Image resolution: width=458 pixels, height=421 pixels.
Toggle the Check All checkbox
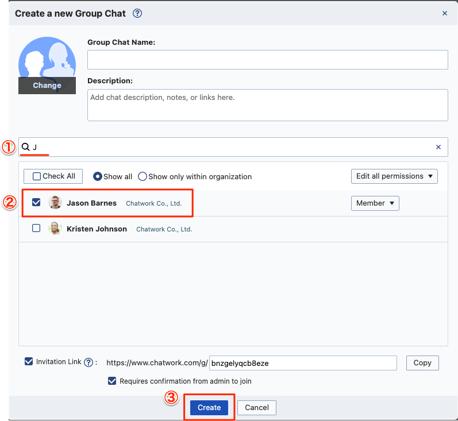37,176
